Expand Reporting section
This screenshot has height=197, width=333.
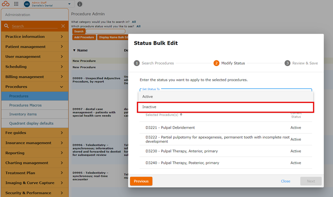(x=35, y=153)
